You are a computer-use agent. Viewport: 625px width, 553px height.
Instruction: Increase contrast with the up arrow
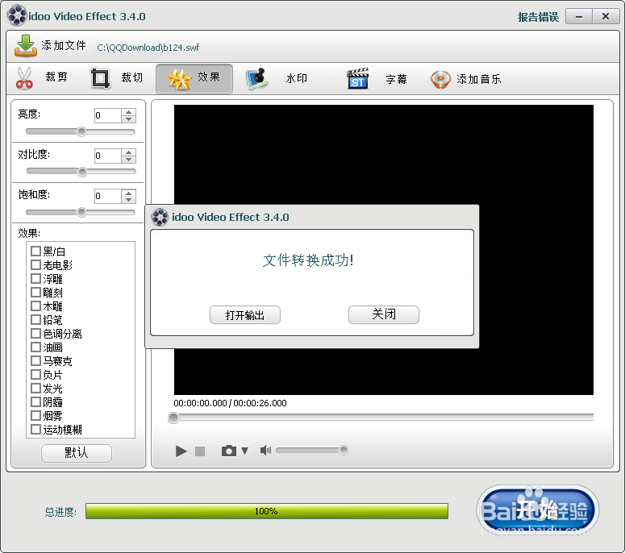pyautogui.click(x=128, y=152)
